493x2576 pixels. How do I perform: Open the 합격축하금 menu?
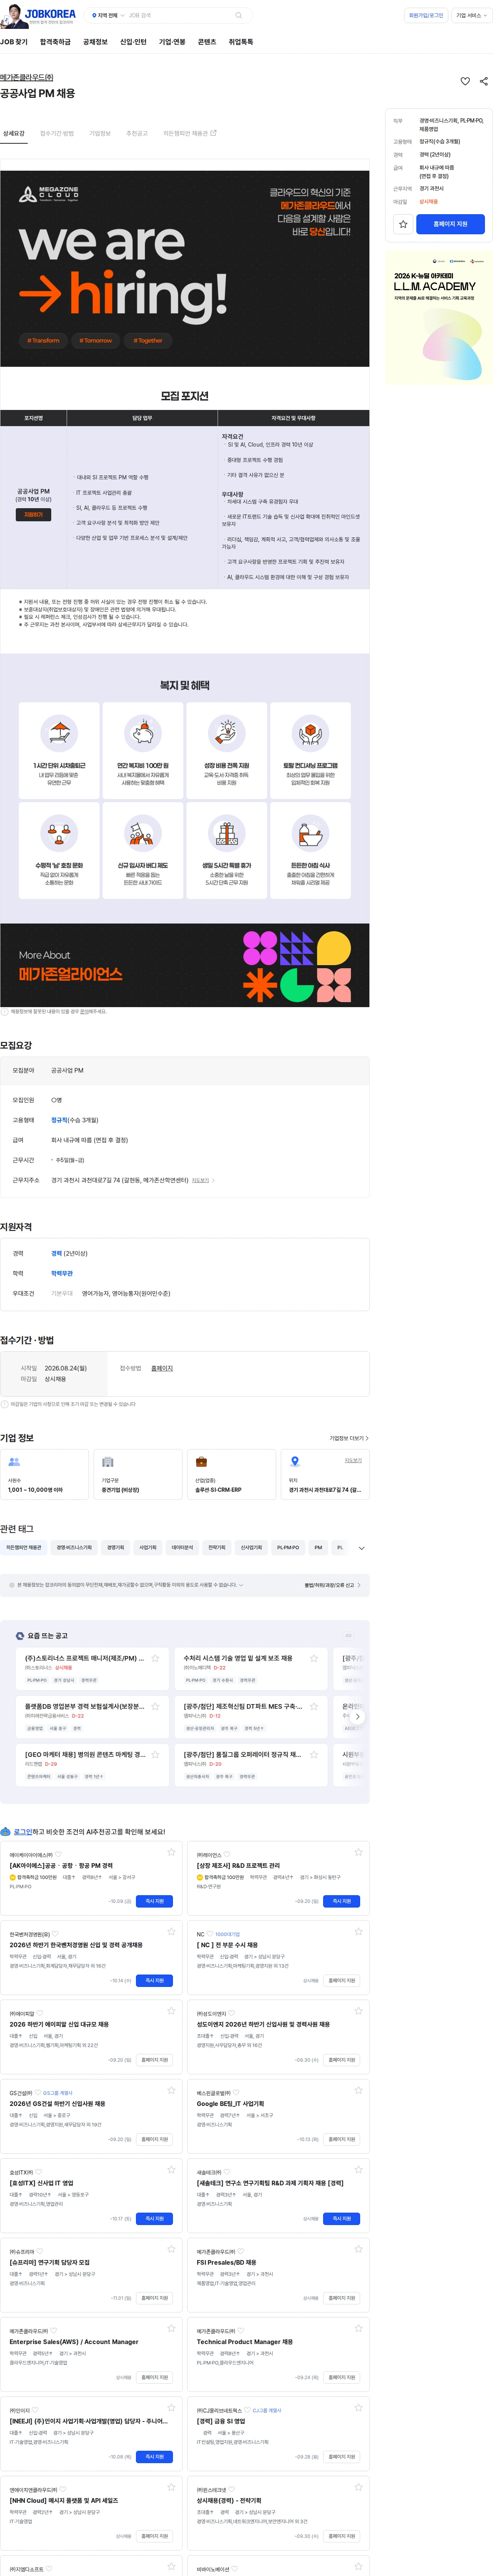click(55, 42)
